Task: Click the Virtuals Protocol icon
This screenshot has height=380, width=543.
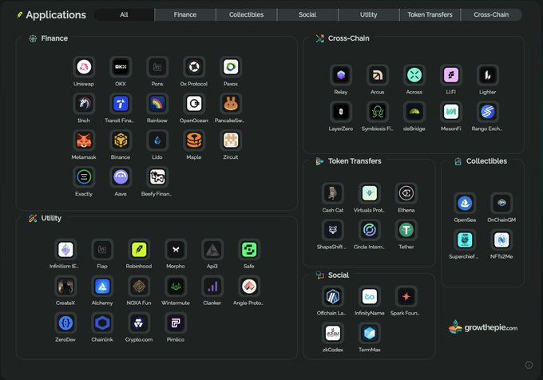Action: click(370, 193)
